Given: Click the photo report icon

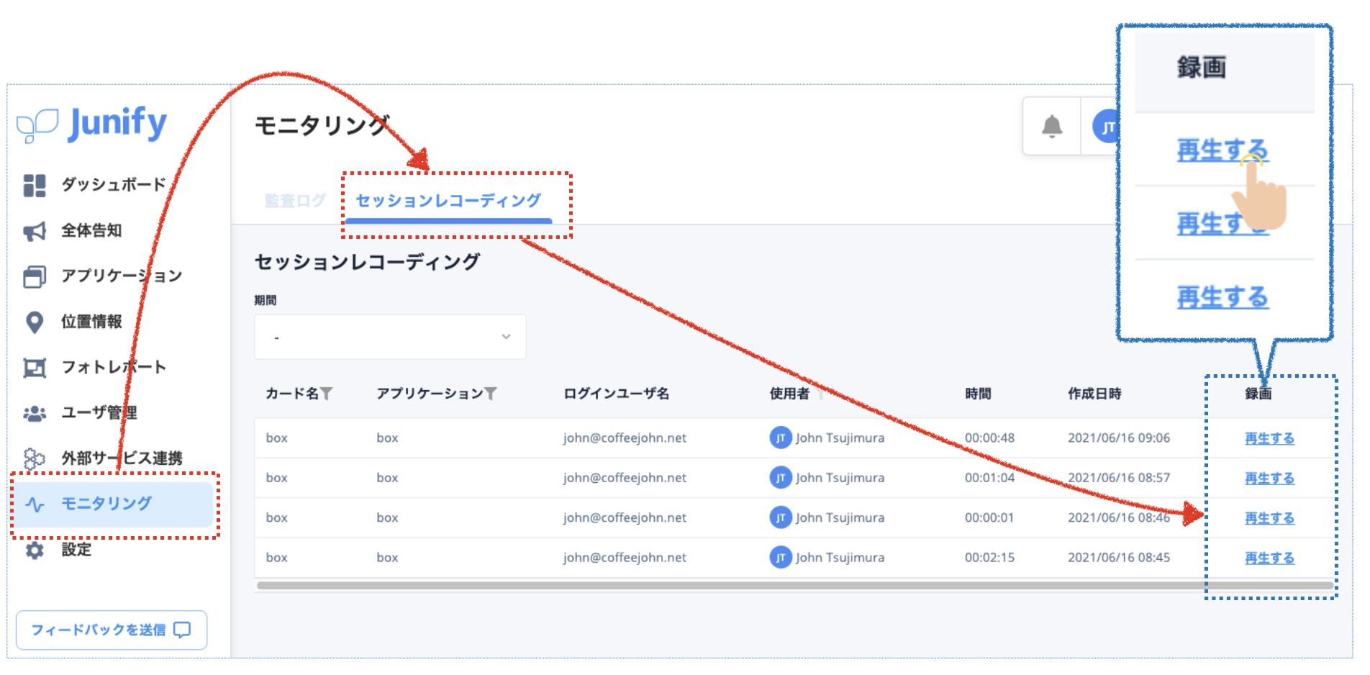Looking at the screenshot, I should (x=34, y=368).
